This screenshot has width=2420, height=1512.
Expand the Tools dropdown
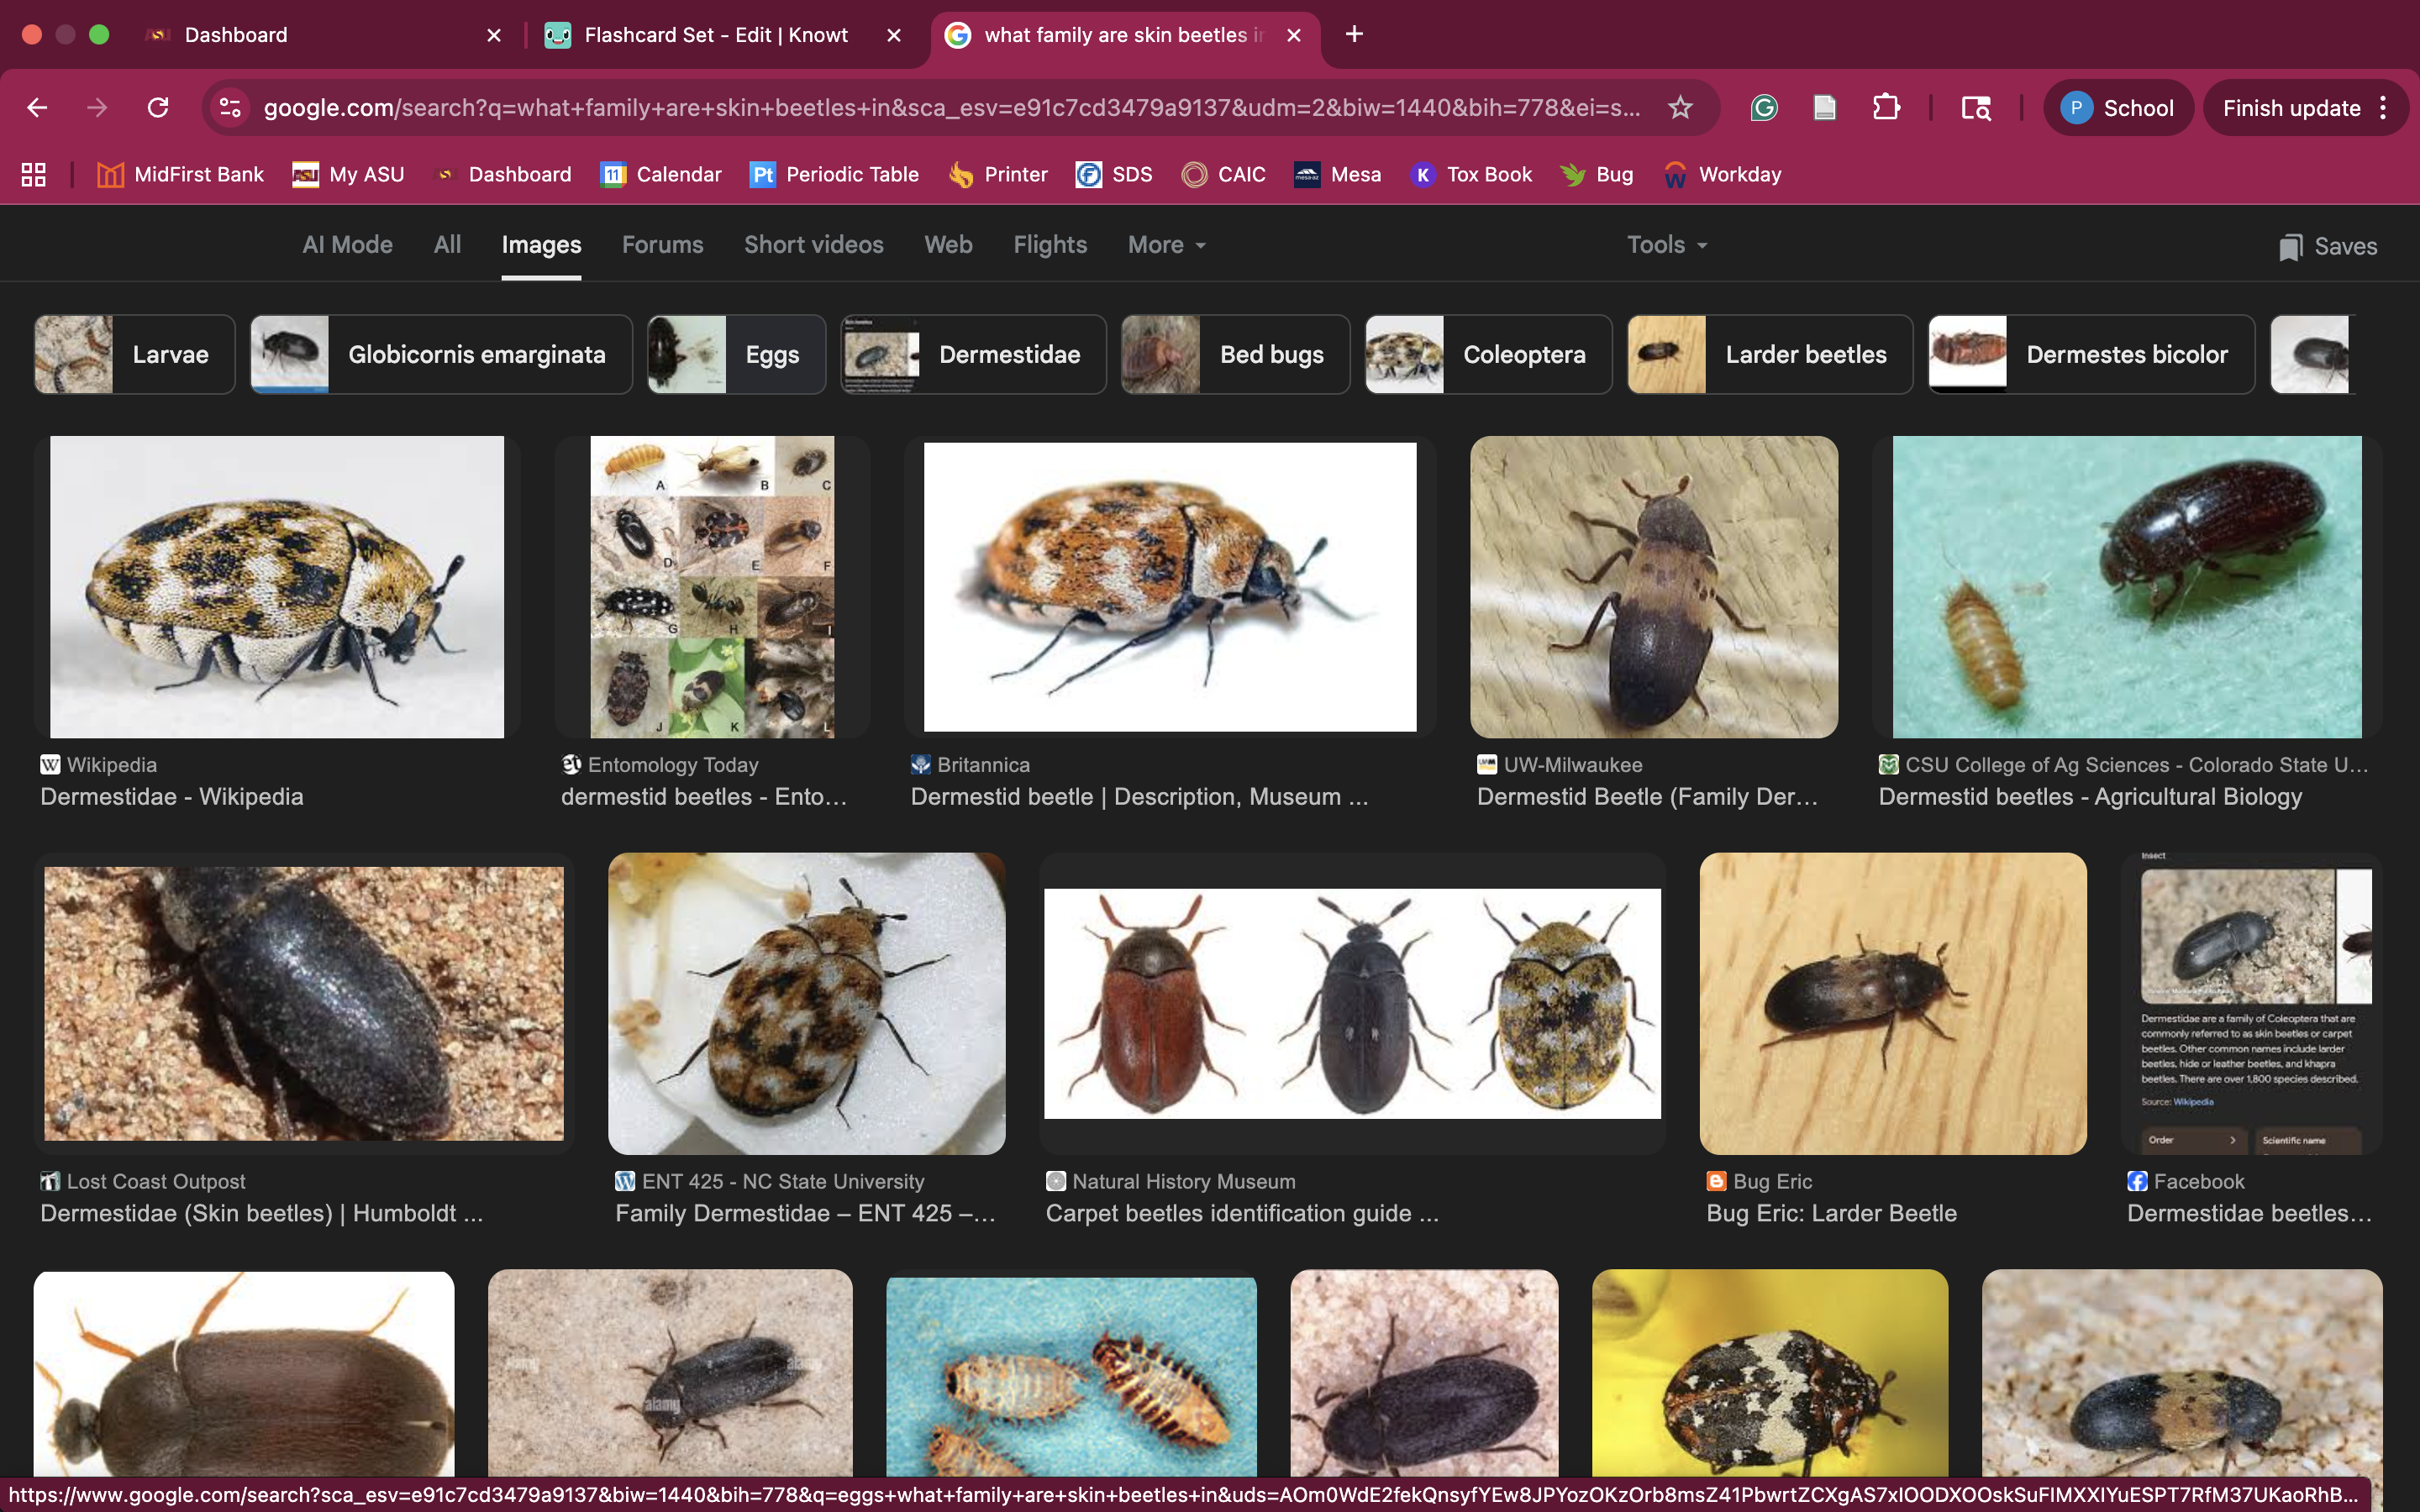click(1666, 245)
